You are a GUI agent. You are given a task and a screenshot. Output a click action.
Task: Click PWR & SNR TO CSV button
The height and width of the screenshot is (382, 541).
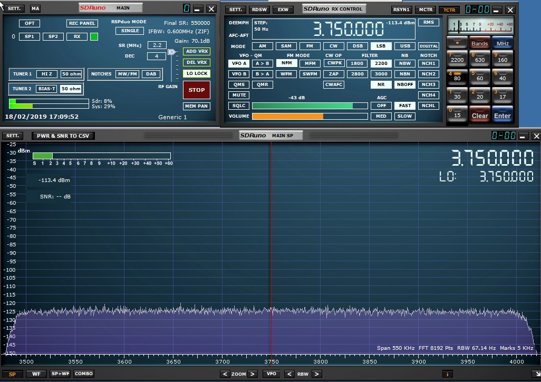pyautogui.click(x=63, y=136)
